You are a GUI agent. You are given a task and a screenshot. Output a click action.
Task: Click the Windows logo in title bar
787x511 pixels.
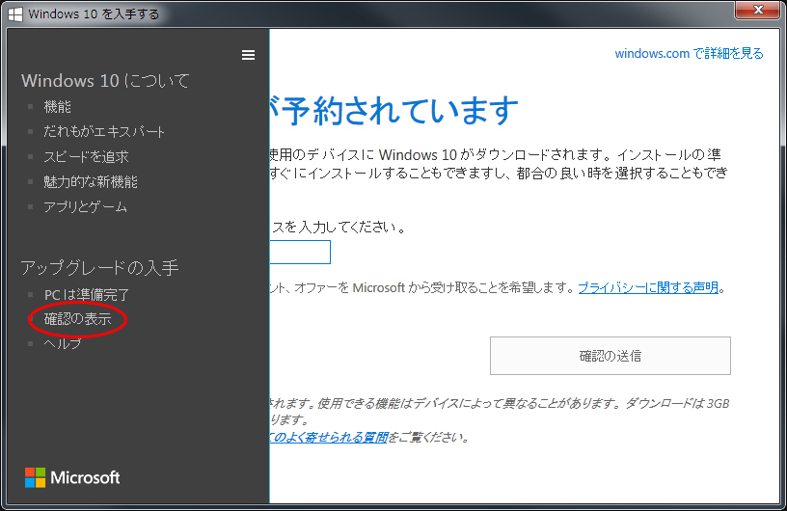[x=15, y=14]
